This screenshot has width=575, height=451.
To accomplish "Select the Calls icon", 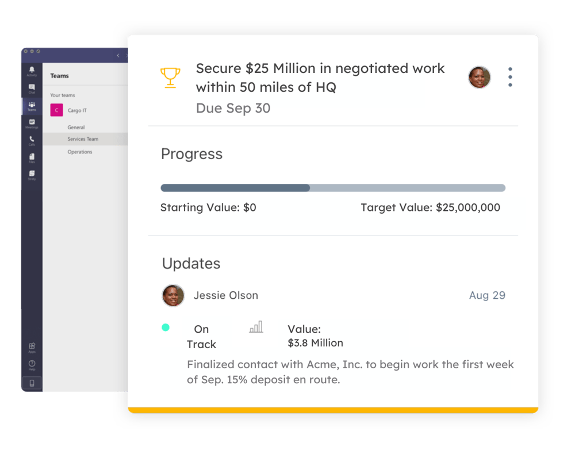I will 32,140.
